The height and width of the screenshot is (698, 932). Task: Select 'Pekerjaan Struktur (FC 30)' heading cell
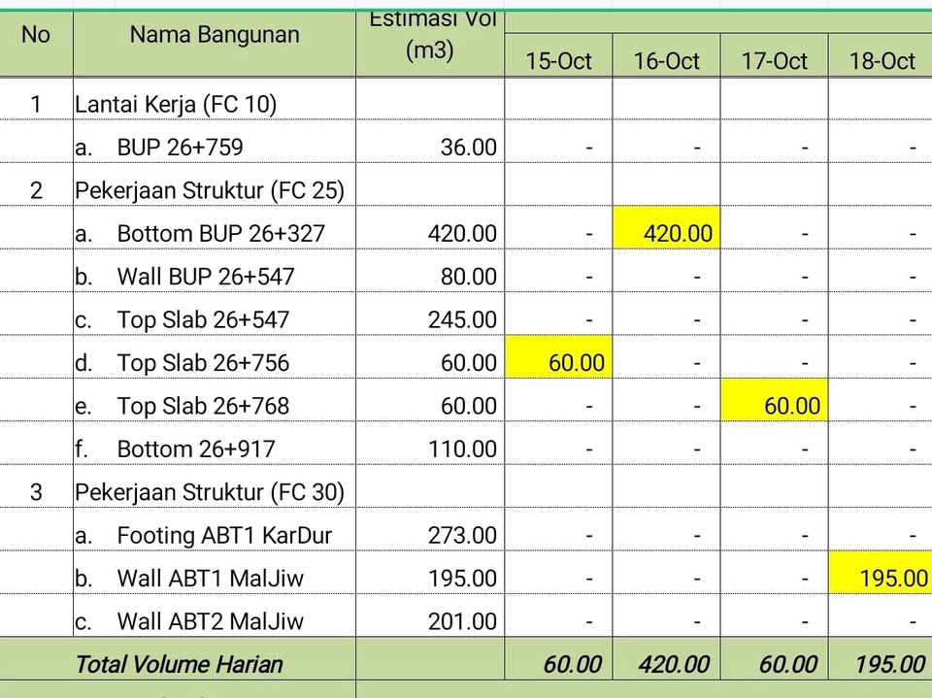tap(215, 486)
